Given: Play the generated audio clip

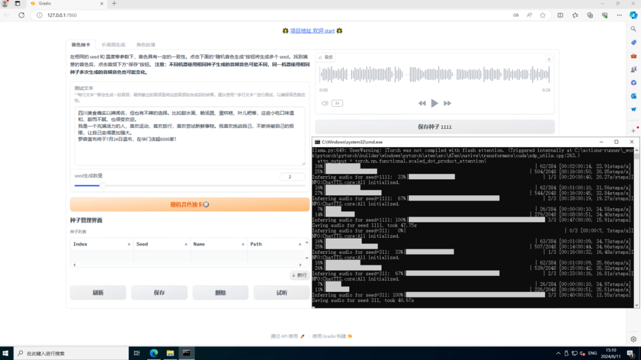Looking at the screenshot, I should click(x=434, y=103).
